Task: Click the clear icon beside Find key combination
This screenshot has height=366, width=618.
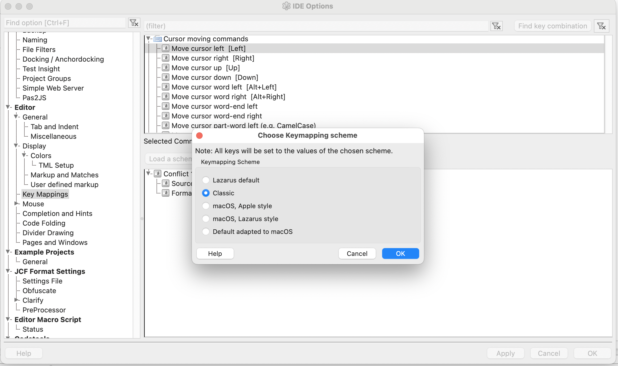Action: (x=601, y=26)
